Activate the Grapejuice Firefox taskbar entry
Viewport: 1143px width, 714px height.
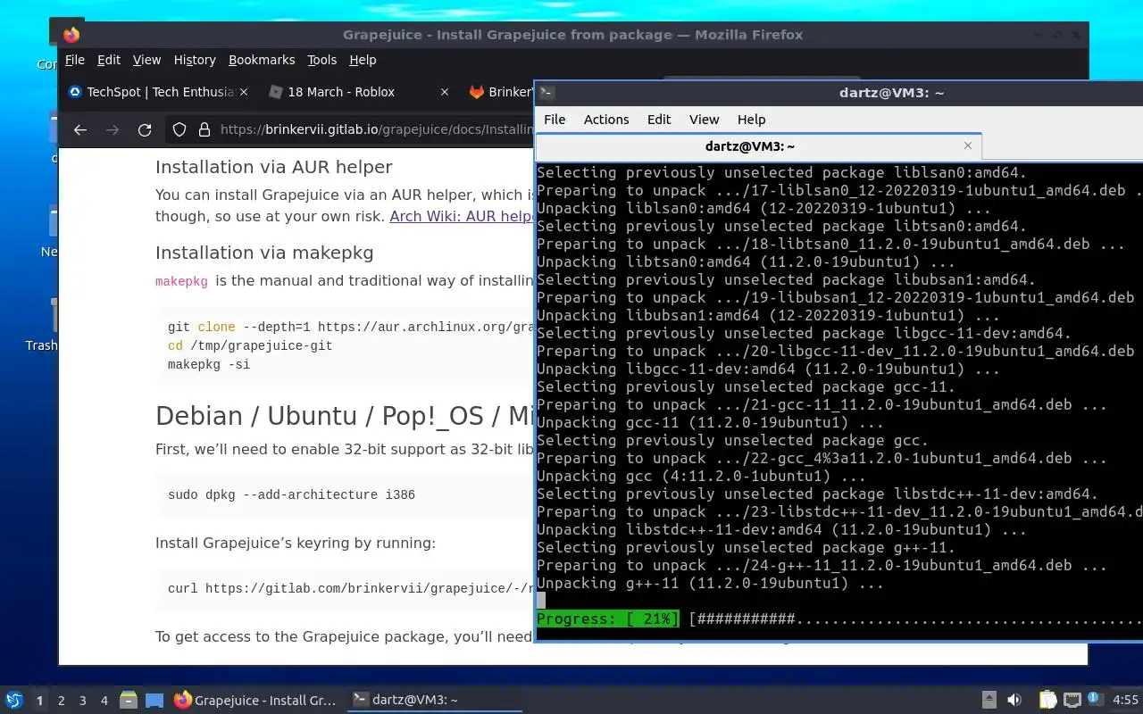coord(255,700)
